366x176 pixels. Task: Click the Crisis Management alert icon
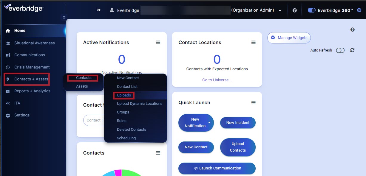8,67
